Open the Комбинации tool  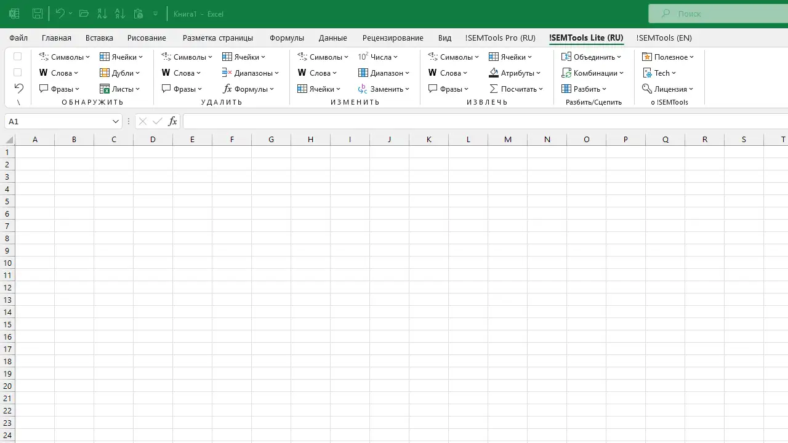pyautogui.click(x=593, y=73)
